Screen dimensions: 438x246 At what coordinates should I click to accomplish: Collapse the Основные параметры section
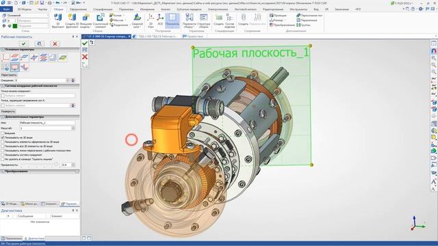3,49
